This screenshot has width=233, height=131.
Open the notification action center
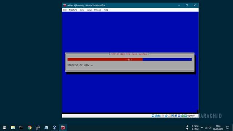(228, 128)
